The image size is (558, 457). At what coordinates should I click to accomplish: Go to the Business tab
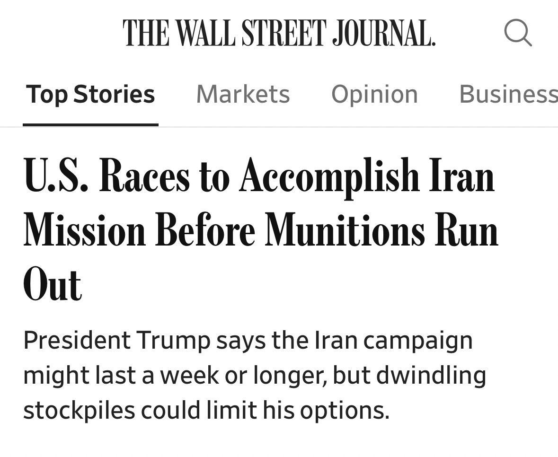[508, 94]
